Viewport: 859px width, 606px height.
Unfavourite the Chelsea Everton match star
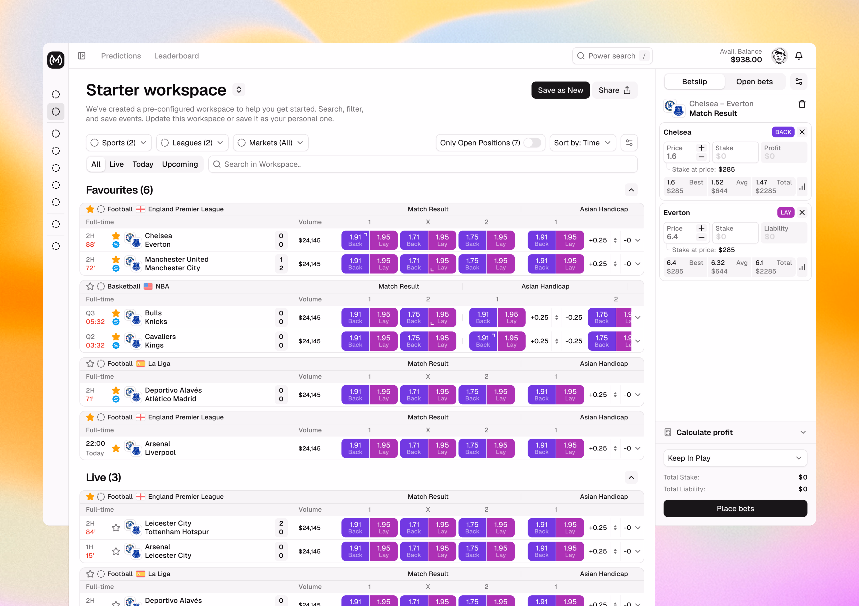click(x=116, y=236)
